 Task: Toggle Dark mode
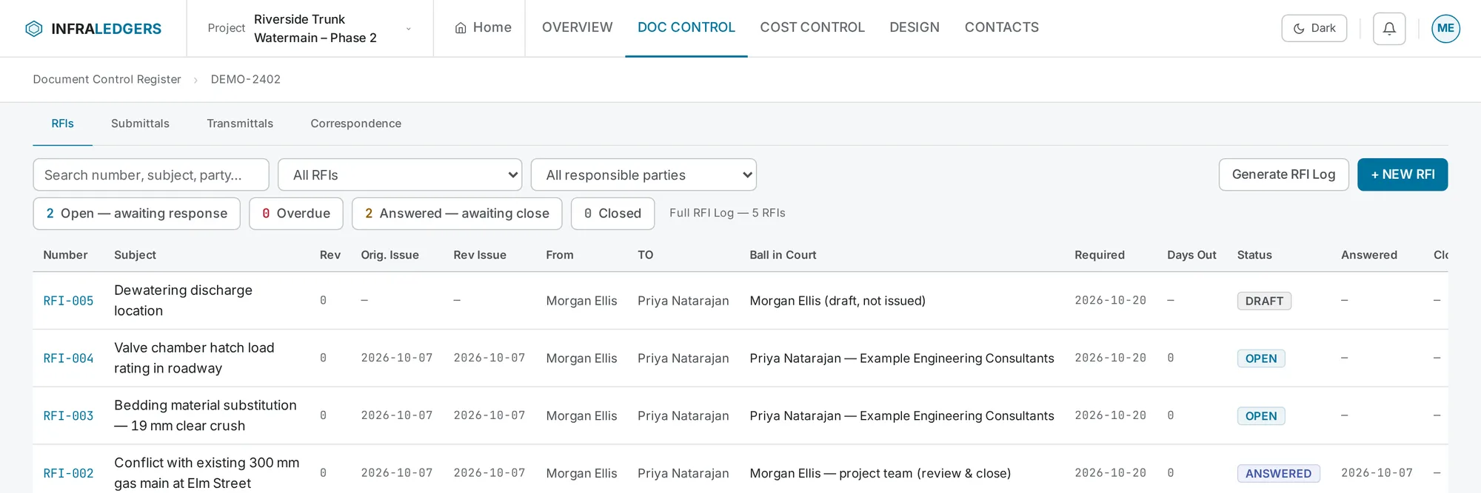pos(1314,29)
